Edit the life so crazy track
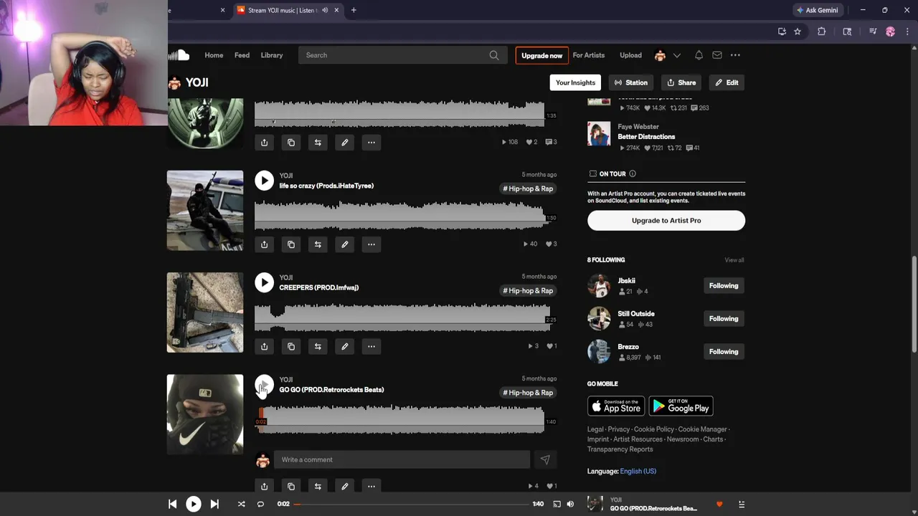This screenshot has height=516, width=918. [344, 244]
